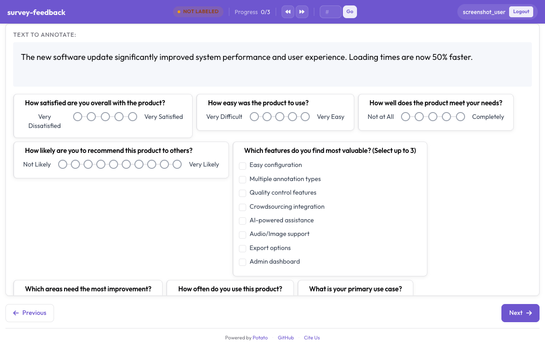Click the NOT LABELED status badge
This screenshot has width=545, height=363.
pyautogui.click(x=198, y=11)
